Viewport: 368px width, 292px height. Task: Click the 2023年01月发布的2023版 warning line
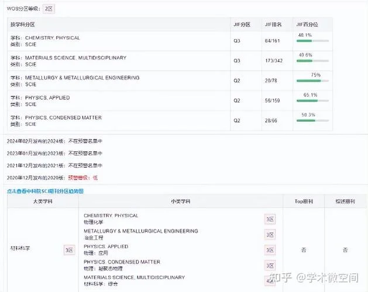[x=54, y=153]
